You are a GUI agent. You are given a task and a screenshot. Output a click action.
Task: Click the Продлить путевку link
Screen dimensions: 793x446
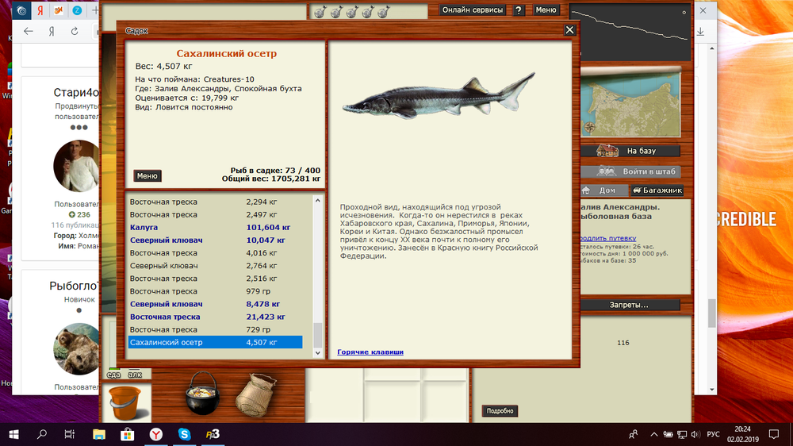click(x=607, y=238)
